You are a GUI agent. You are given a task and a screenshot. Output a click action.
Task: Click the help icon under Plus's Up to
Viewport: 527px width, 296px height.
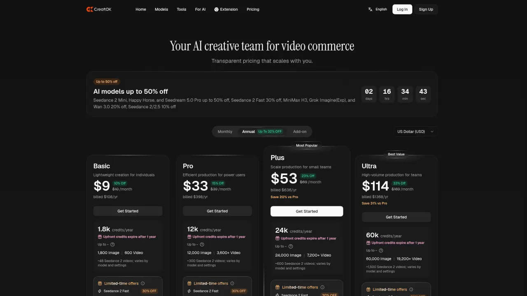click(x=291, y=246)
